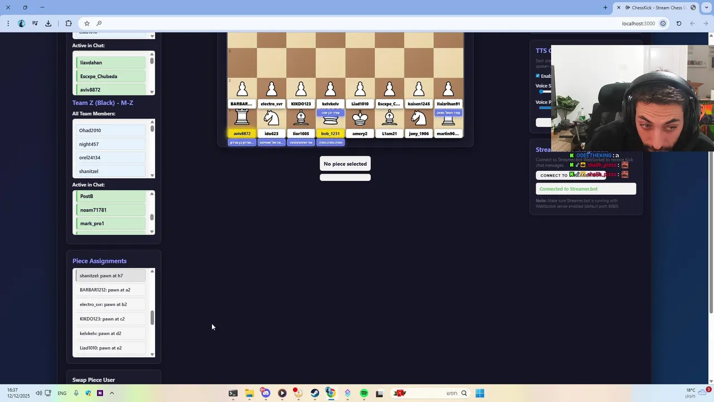Click the Piece Assignments list scrollbar
This screenshot has width=714, height=402.
152,318
